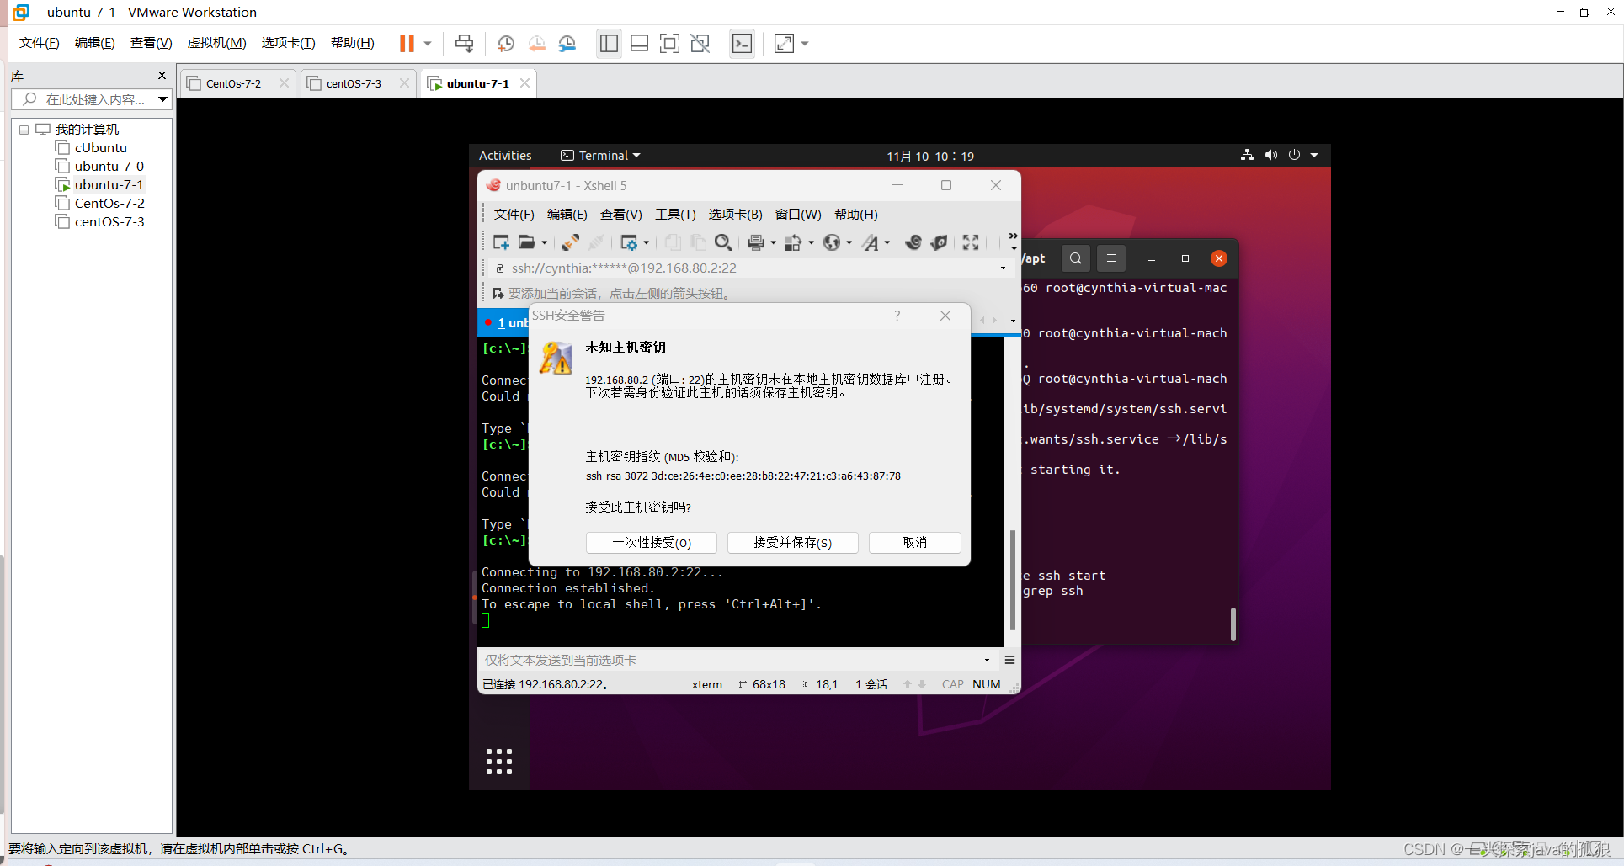This screenshot has height=866, width=1624.
Task: Click Send Ctrl+Alt+Del toolbar icon
Action: point(464,44)
